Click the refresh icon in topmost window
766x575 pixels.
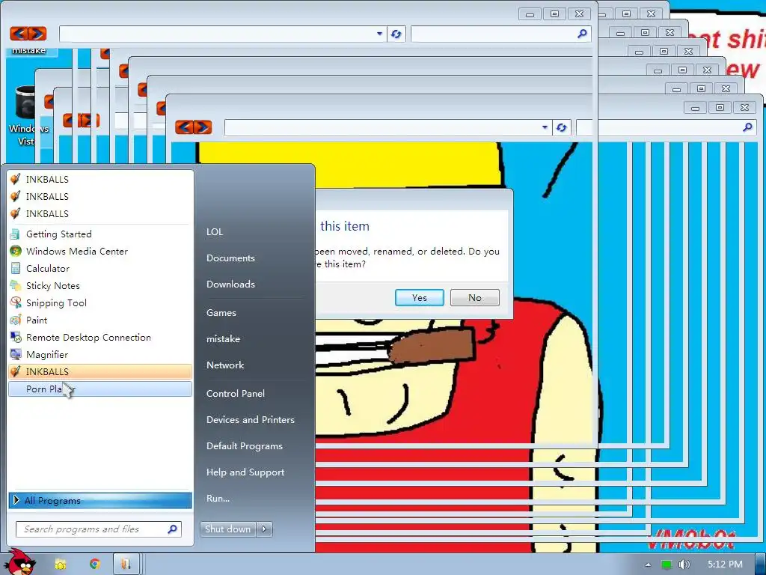pyautogui.click(x=396, y=34)
